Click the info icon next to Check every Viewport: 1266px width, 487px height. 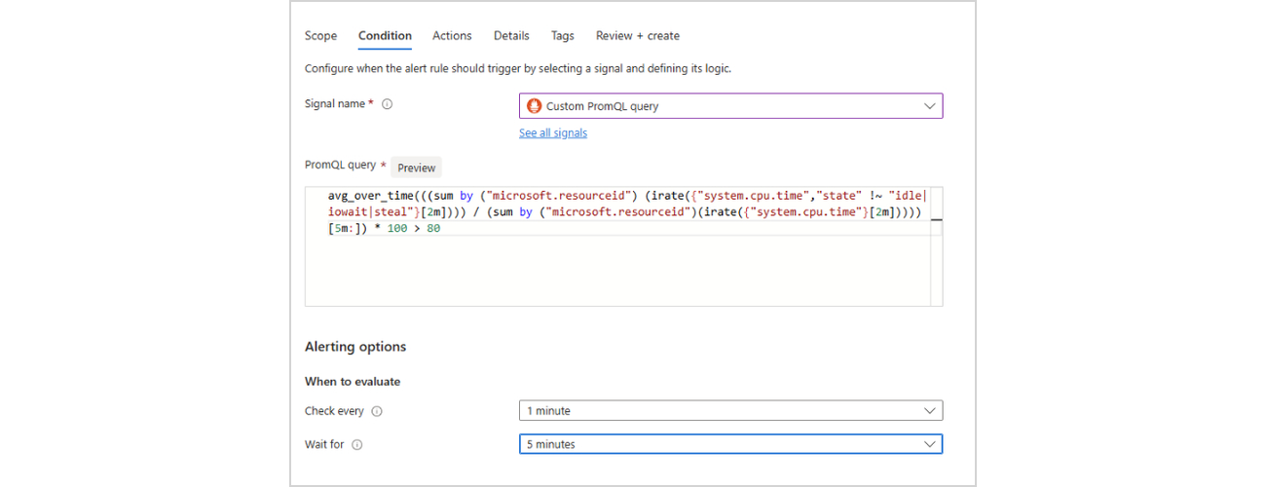pyautogui.click(x=377, y=411)
